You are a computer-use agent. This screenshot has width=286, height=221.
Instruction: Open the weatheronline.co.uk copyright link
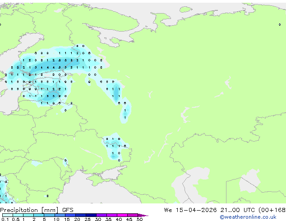pos(248,217)
